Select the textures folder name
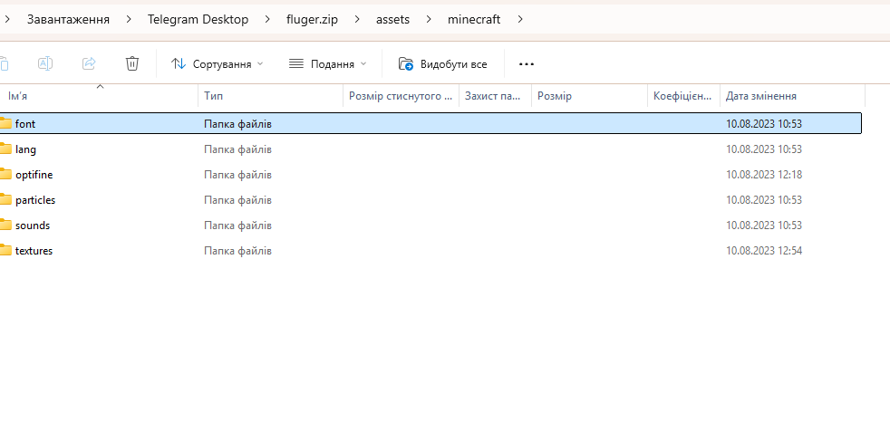 pos(34,251)
